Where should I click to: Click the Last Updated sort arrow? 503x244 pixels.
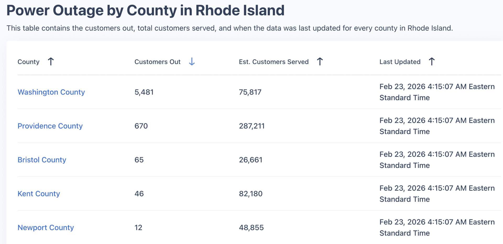(432, 61)
